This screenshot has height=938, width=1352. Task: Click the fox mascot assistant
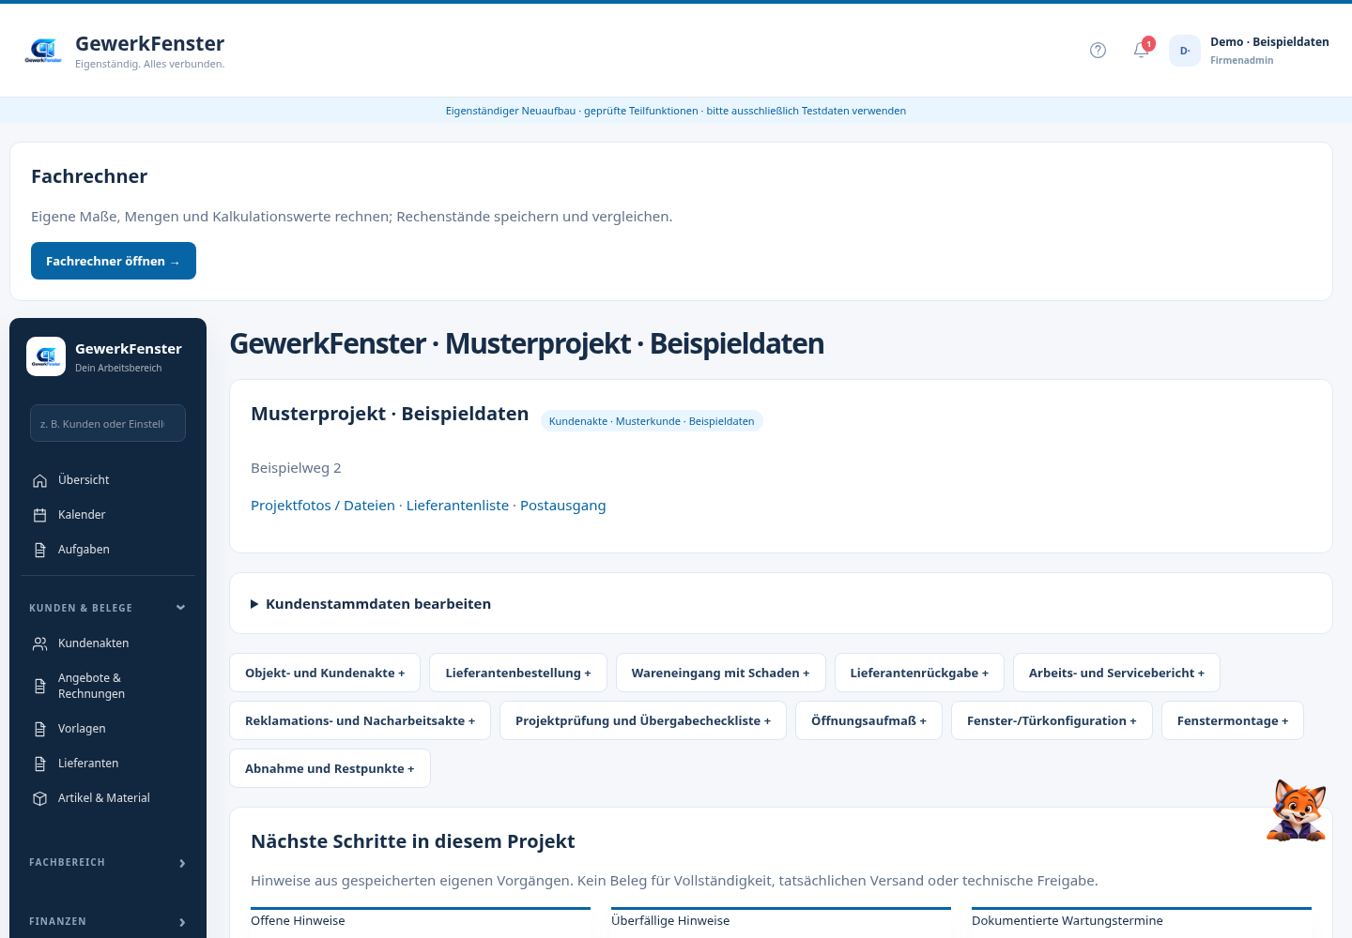[1297, 810]
